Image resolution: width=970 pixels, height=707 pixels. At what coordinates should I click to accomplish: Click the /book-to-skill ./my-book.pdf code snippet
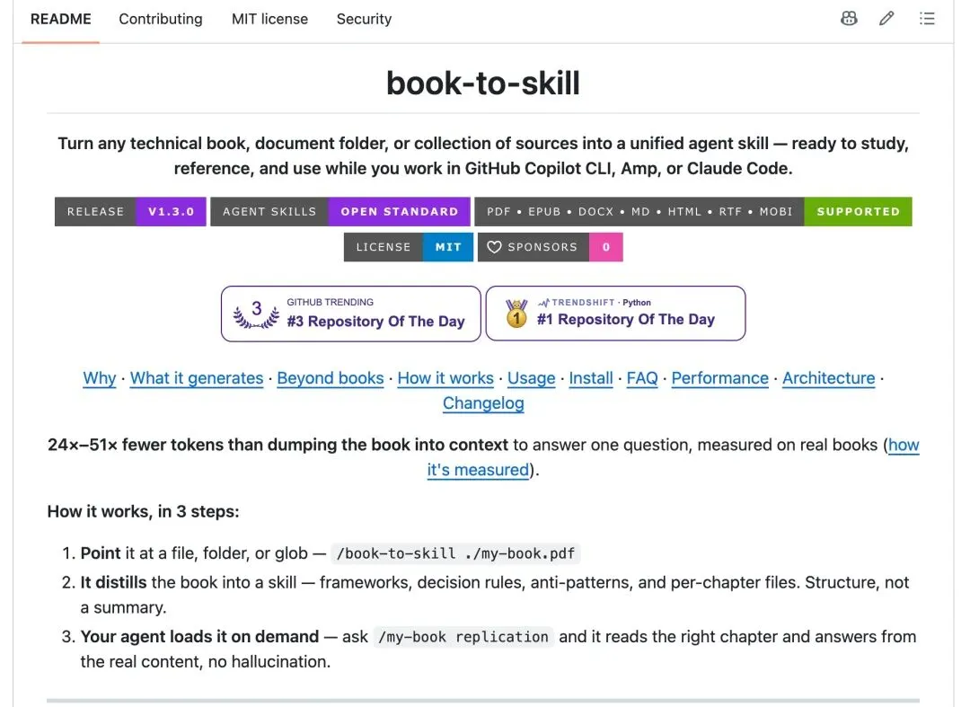[455, 553]
